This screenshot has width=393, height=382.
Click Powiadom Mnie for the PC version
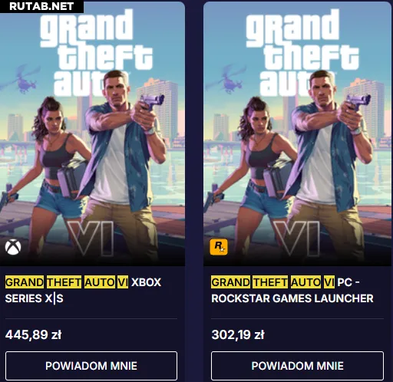[x=297, y=366]
